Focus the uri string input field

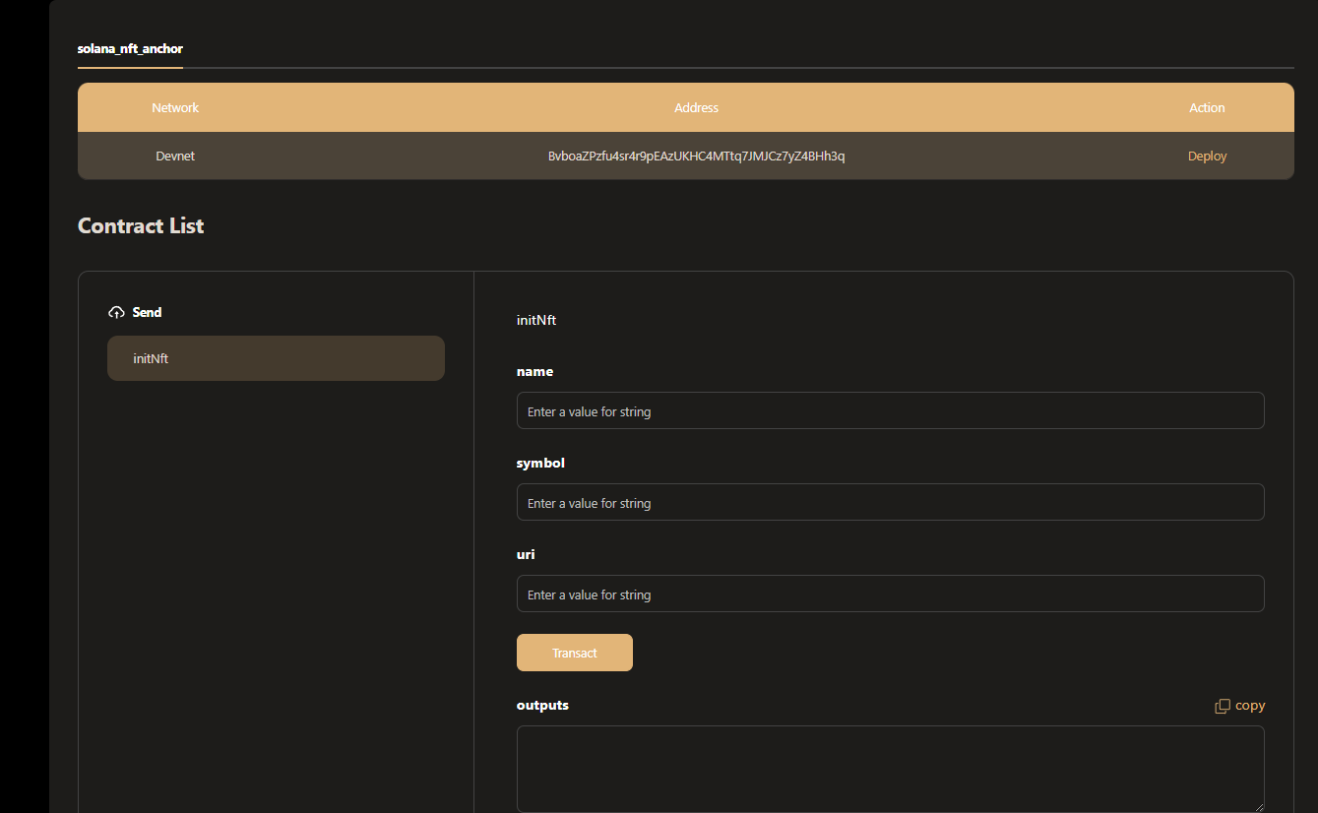click(890, 594)
